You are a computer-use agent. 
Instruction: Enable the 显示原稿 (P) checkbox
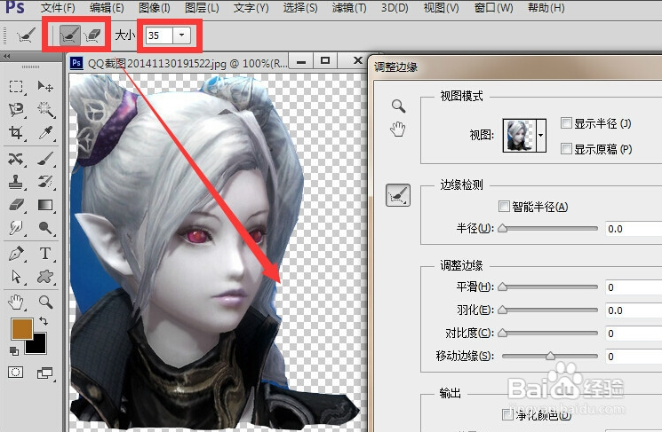coord(566,148)
